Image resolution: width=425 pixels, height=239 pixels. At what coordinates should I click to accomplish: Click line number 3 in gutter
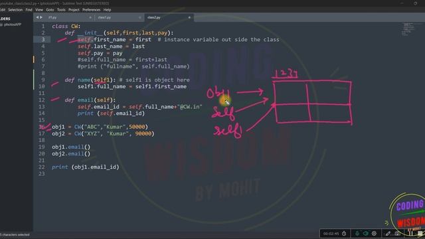43,40
